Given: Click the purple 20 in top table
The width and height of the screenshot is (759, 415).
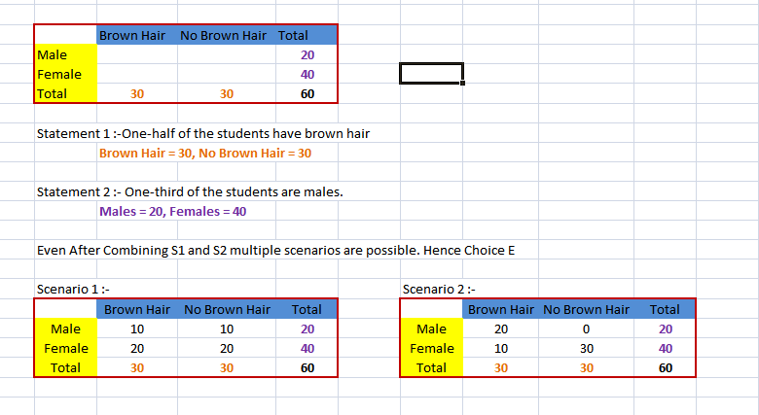Looking at the screenshot, I should pos(307,55).
